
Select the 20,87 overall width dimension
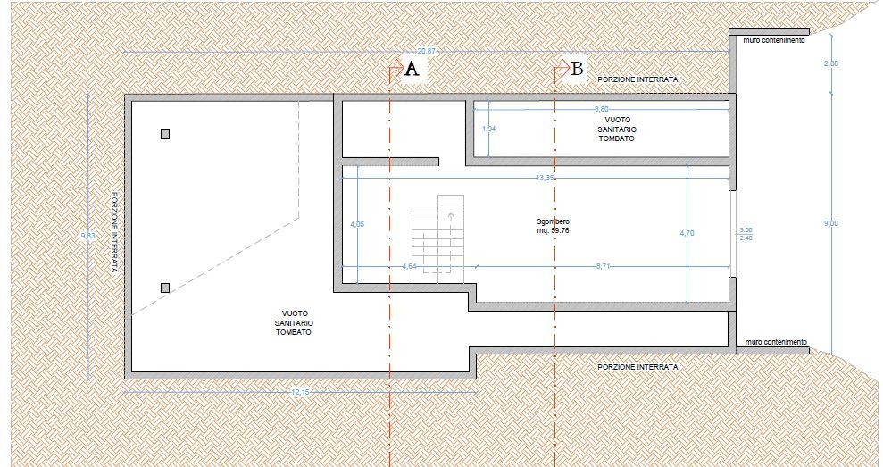(x=428, y=51)
